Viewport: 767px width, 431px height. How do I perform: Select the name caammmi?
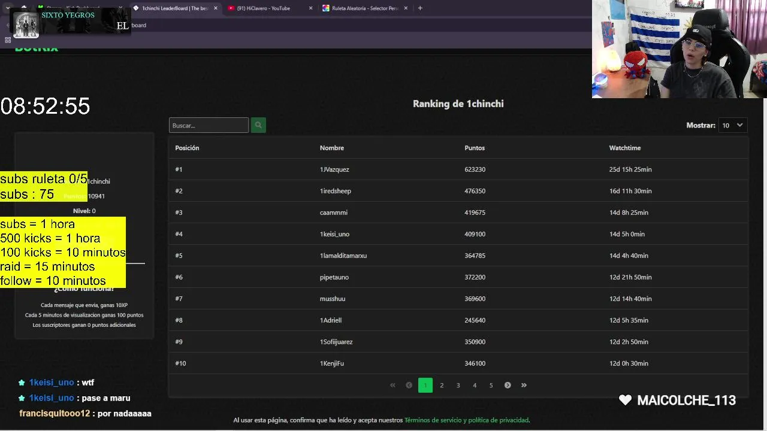[334, 213]
